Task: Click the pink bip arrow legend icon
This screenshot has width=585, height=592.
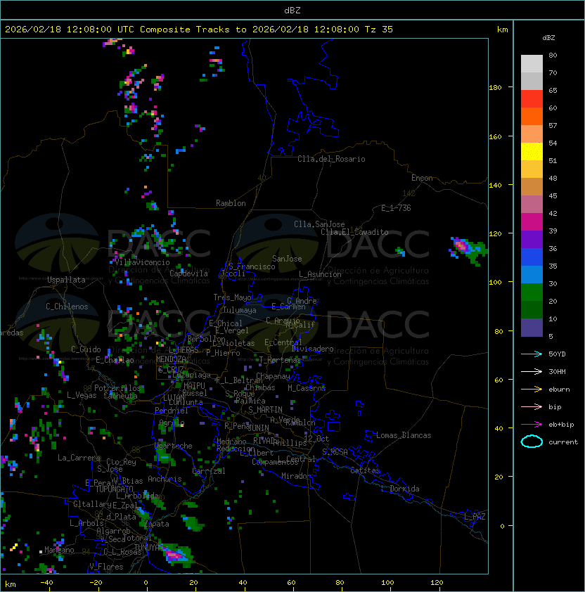Action: tap(532, 406)
